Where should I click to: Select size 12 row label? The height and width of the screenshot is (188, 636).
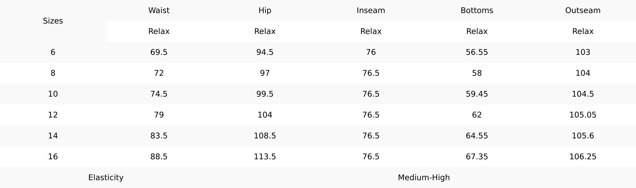pos(53,115)
